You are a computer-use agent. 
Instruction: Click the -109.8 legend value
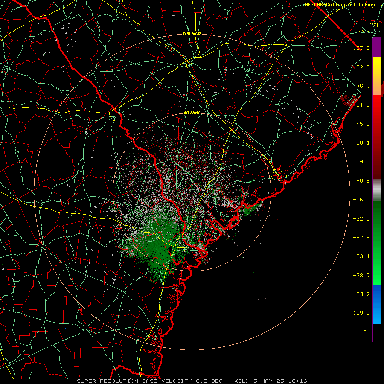[360, 313]
